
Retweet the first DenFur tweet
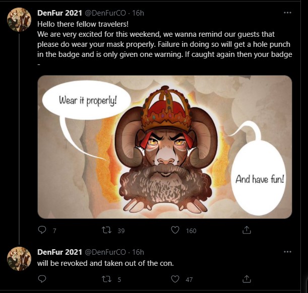point(107,230)
